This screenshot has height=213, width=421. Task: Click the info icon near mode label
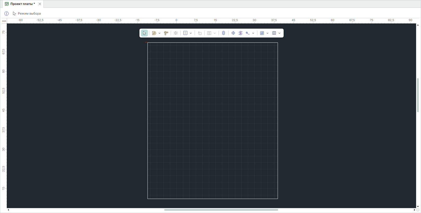[7, 14]
